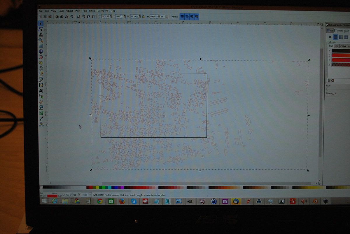Screen dimensions: 350x234
Task: Flip selection vertically
Action: tap(72, 17)
